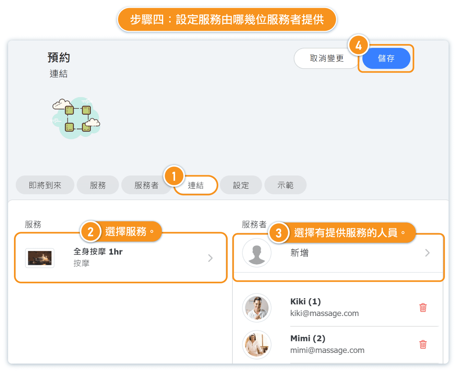Open the 服務 tab
Viewport: 457px width, 373px height.
(98, 185)
